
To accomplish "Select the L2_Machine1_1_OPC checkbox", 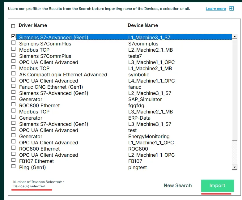I will 13,154.
